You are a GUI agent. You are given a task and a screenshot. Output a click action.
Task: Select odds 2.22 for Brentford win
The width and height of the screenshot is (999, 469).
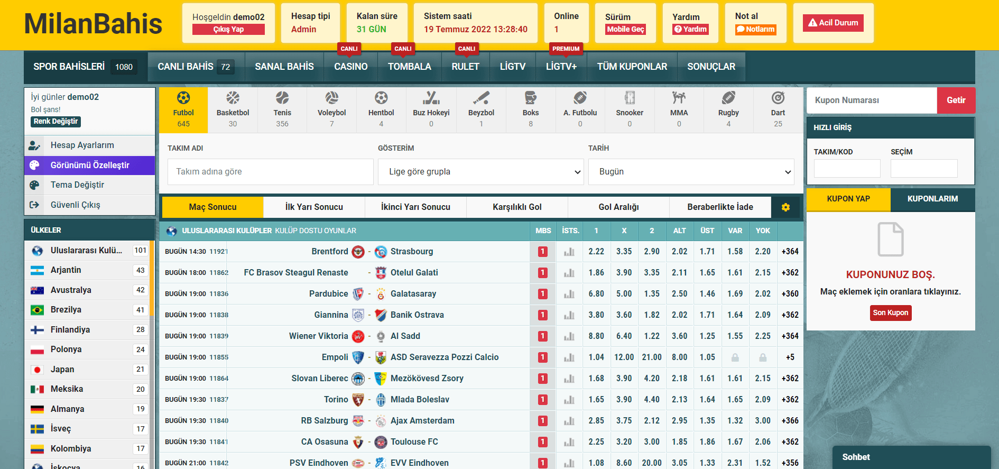pyautogui.click(x=596, y=252)
